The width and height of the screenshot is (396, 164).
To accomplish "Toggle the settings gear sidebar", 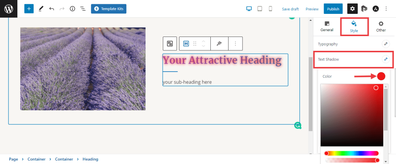I will point(352,8).
